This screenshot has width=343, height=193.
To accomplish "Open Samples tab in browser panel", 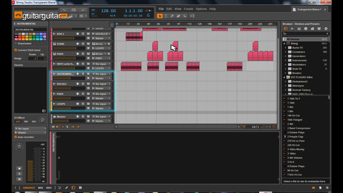I will tap(292, 28).
